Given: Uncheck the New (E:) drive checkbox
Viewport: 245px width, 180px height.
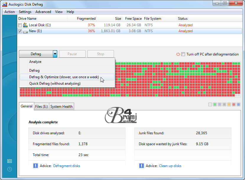Looking at the screenshot, I should (19, 31).
